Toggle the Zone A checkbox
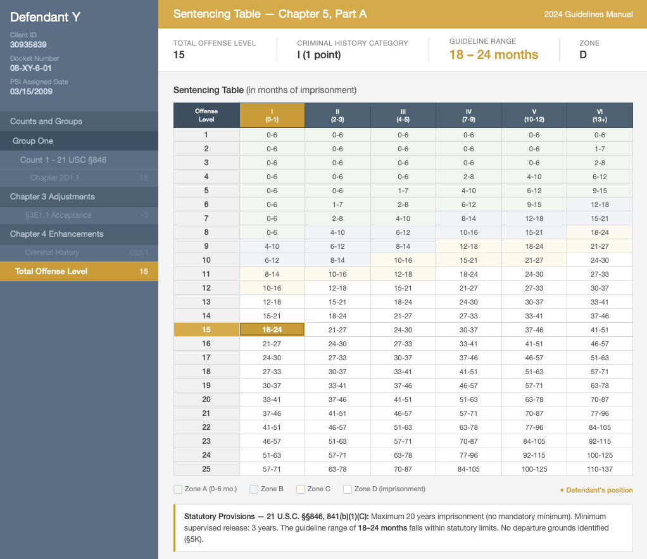 tap(178, 489)
